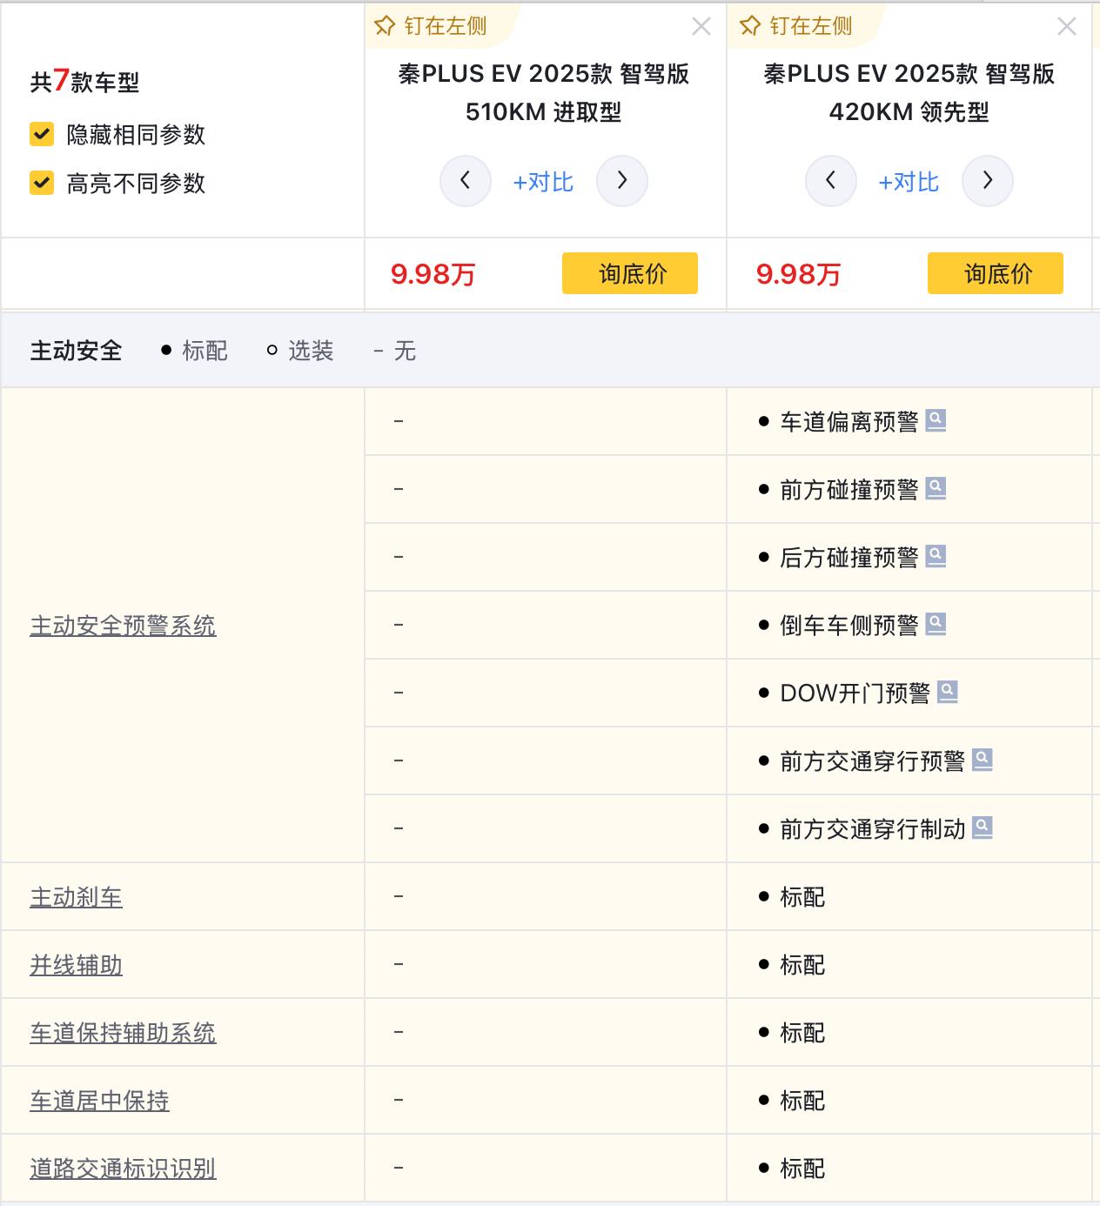This screenshot has height=1206, width=1100.
Task: Pin the 510KM 进取型 column to the left
Action: 432,26
